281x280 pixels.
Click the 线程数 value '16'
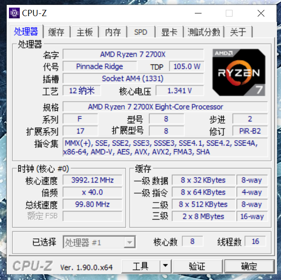click(255, 241)
